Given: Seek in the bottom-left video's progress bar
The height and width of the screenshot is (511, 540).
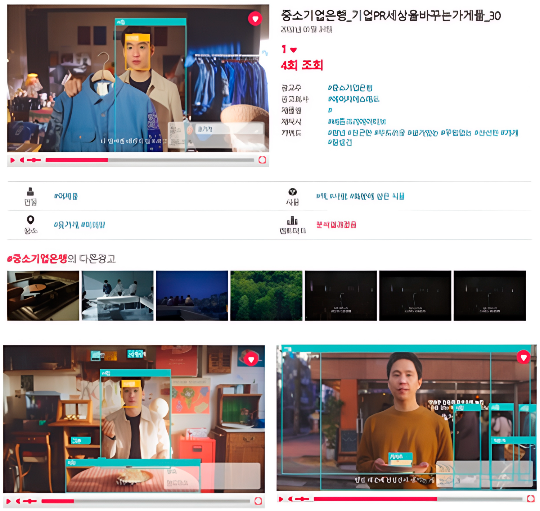Looking at the screenshot, I should tap(145, 501).
